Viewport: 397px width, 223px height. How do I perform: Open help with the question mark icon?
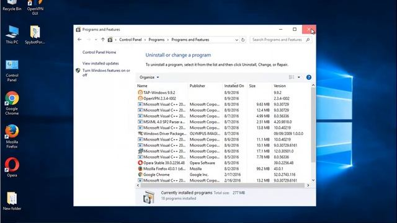[309, 77]
